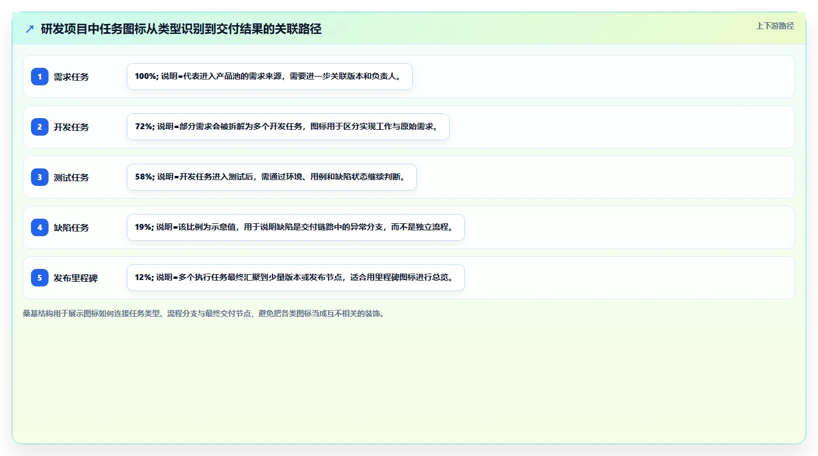Screen dimensions: 818x456
Task: Click the 发布里程碑 row label
Action: point(76,278)
